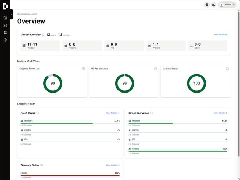Click the Endpoint Health heading

pyautogui.click(x=26, y=104)
